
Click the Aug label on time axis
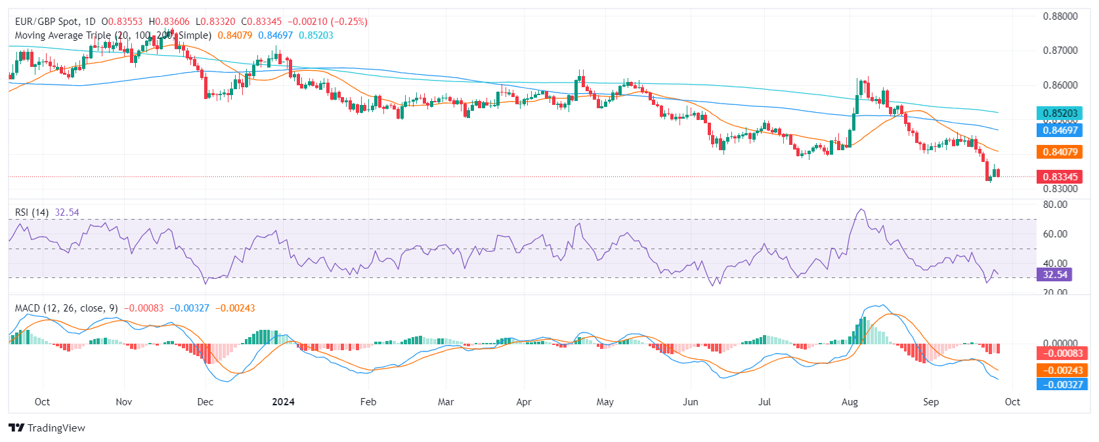tap(850, 402)
